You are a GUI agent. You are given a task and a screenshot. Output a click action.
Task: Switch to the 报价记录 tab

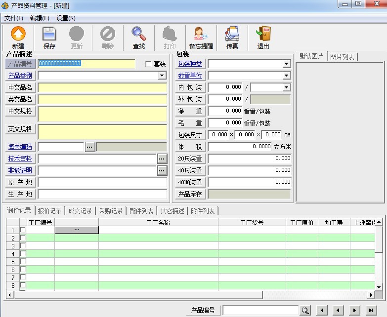coord(50,211)
